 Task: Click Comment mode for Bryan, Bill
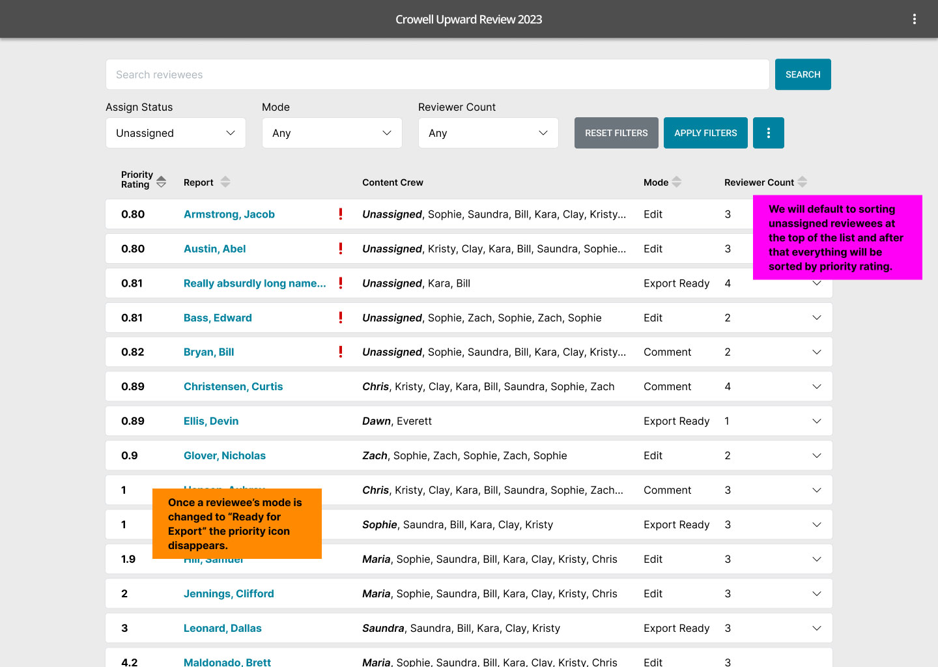point(667,352)
